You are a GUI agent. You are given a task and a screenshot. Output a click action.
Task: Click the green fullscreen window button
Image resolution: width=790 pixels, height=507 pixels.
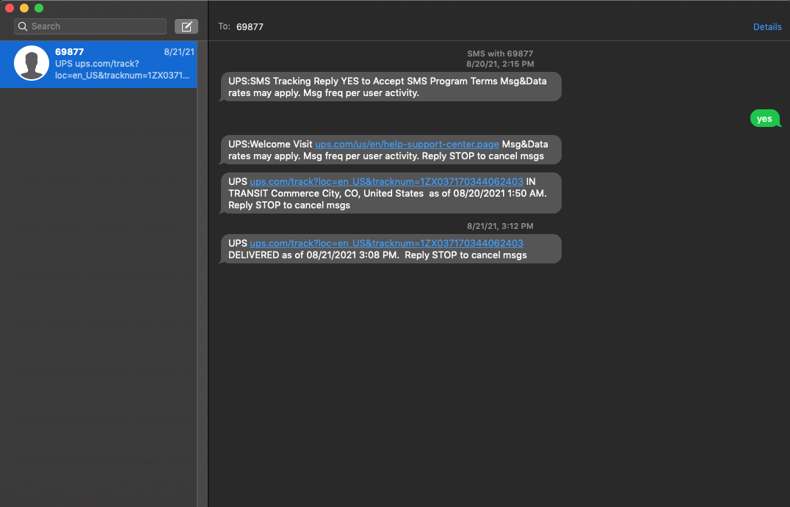pyautogui.click(x=39, y=8)
